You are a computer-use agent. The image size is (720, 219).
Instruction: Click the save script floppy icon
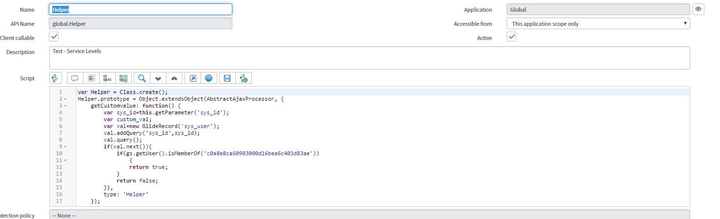[227, 78]
